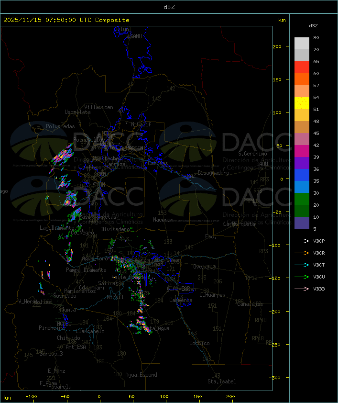The width and height of the screenshot is (338, 403).
Task: Click the Agua_Escond map label
Action: click(x=141, y=375)
